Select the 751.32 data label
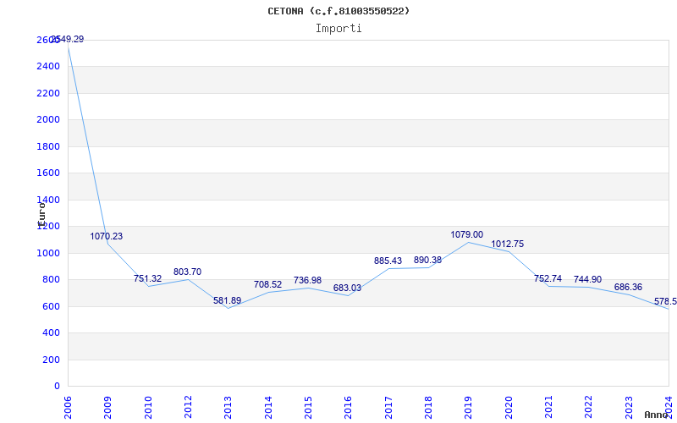The width and height of the screenshot is (677, 423). (147, 279)
